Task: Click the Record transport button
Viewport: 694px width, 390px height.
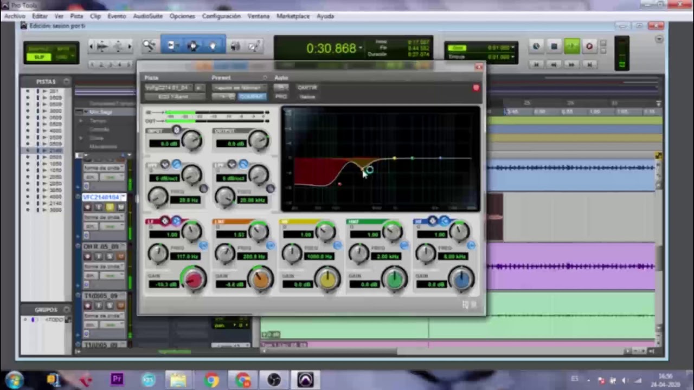Action: [589, 47]
